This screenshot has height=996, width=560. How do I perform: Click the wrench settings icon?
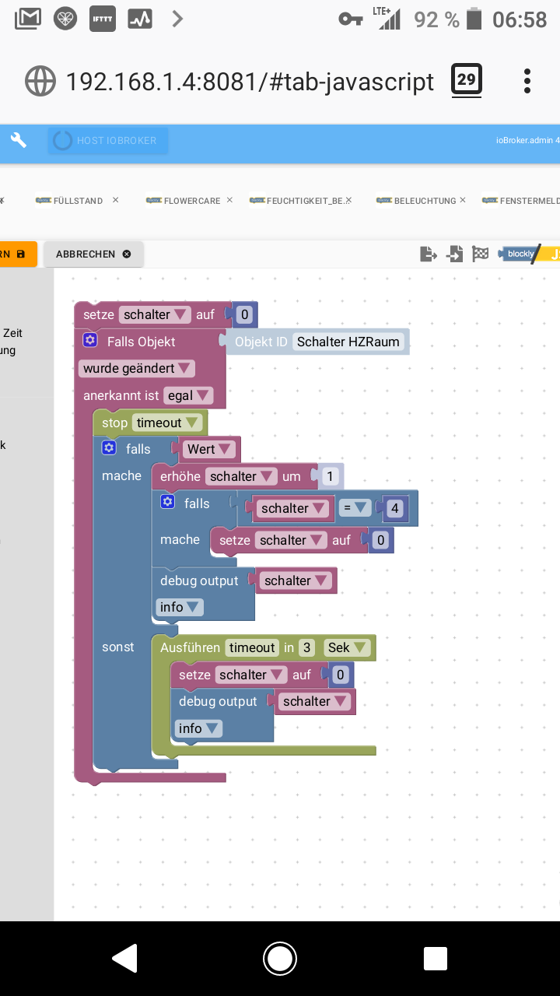(18, 140)
